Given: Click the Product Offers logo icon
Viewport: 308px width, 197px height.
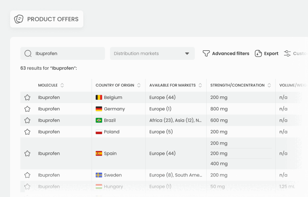Looking at the screenshot, I should click(x=19, y=19).
